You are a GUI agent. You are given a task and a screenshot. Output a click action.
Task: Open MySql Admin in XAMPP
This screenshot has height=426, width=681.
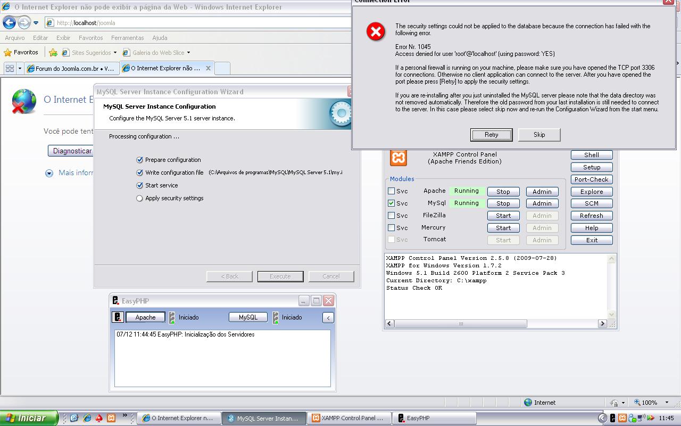(542, 203)
